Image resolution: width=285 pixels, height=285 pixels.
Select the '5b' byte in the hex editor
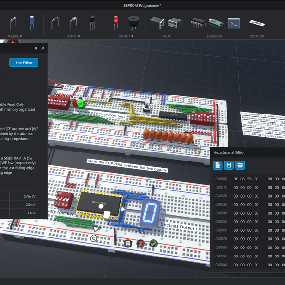coord(249,179)
